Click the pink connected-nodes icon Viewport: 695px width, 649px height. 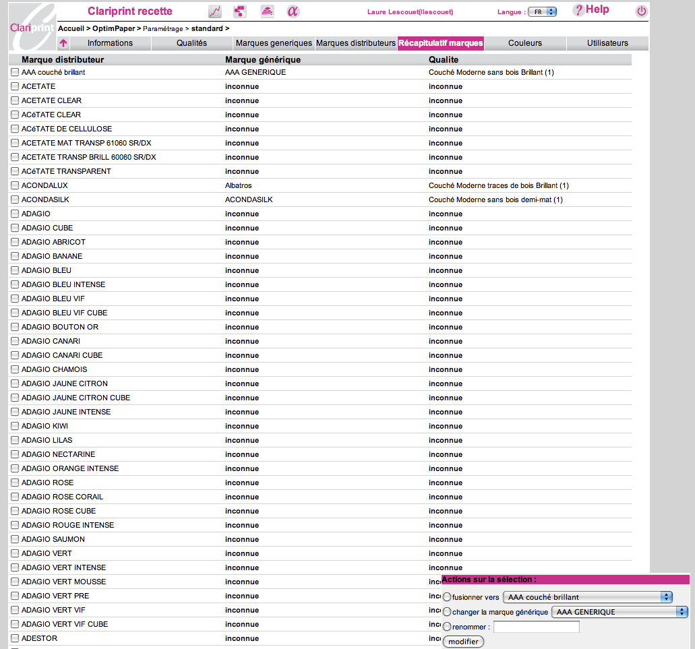point(239,11)
